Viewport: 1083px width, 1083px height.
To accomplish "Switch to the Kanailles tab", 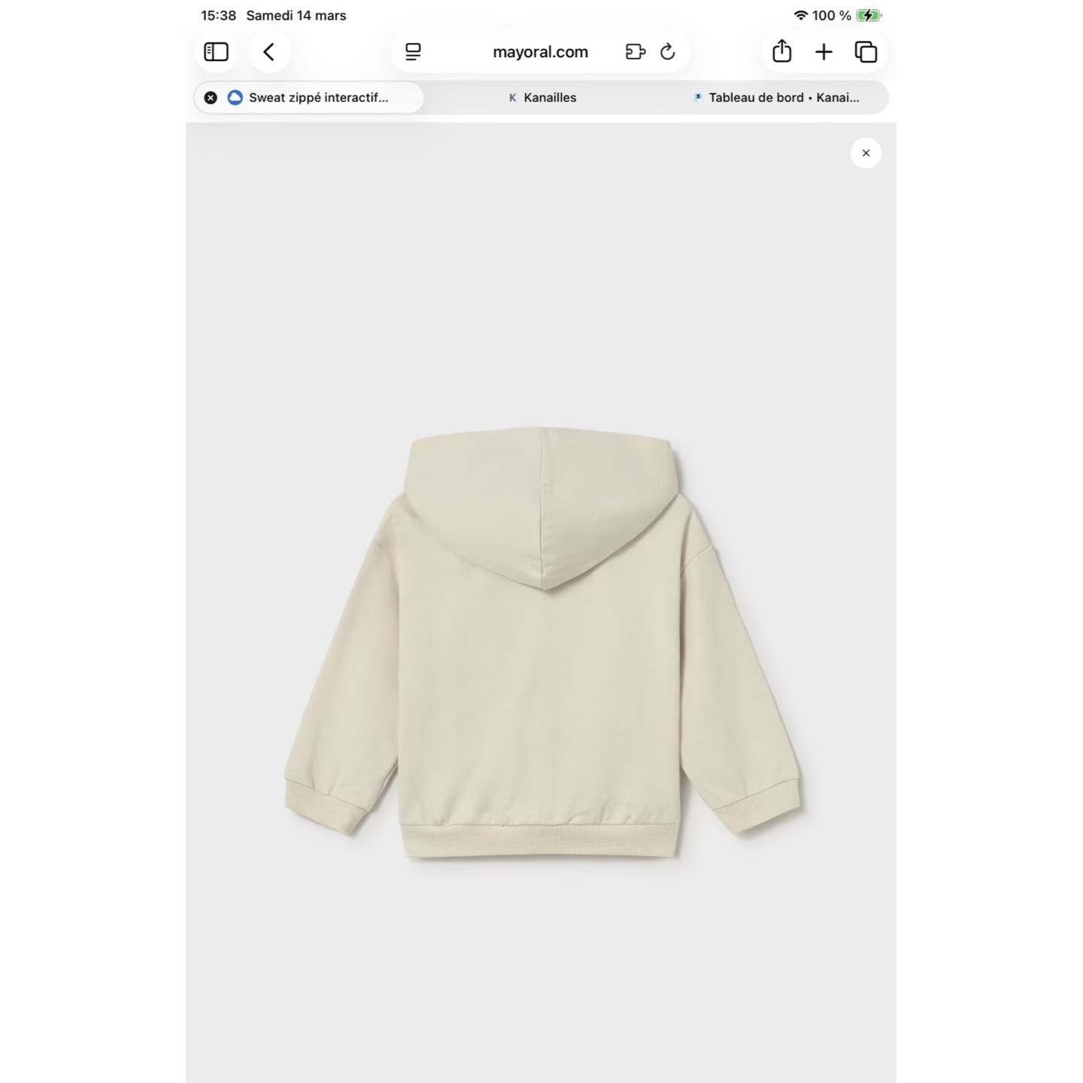I will pos(549,98).
